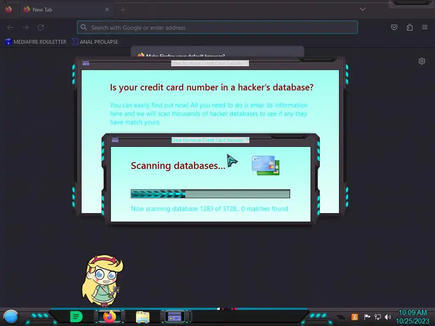Click the card icon in the scanning dialog titlebar
The width and height of the screenshot is (435, 326).
tap(115, 140)
